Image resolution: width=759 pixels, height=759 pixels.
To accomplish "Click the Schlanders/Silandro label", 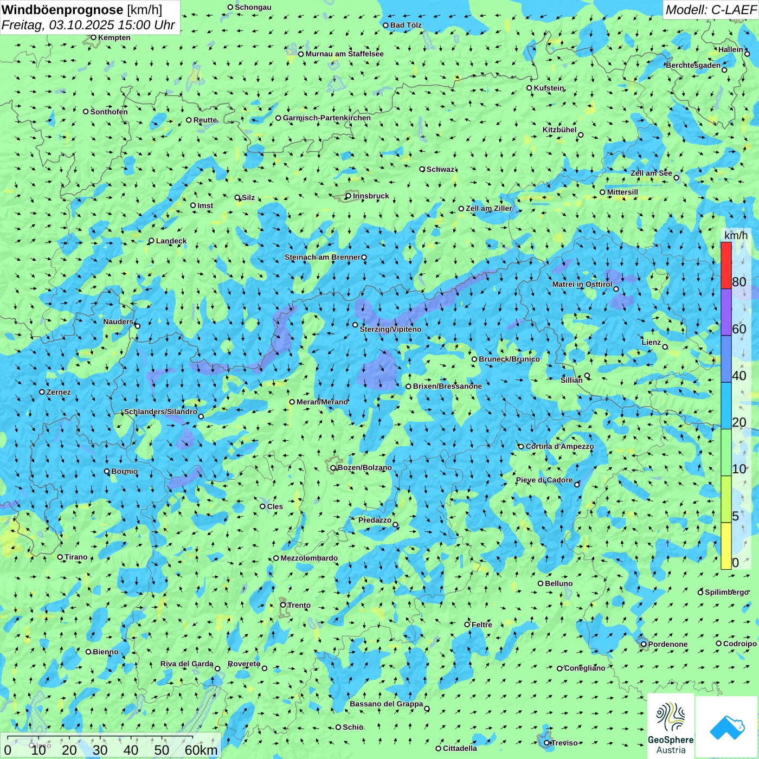I will pos(161,411).
